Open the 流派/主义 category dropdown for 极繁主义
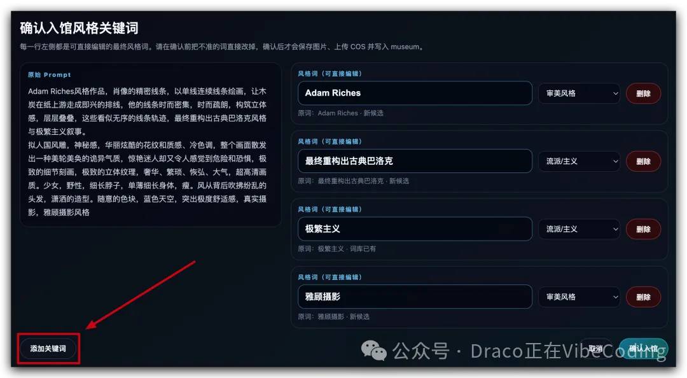The image size is (687, 378). click(579, 229)
